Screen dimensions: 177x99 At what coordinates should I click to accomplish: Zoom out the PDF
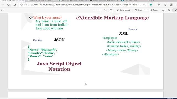tap(94, 10)
